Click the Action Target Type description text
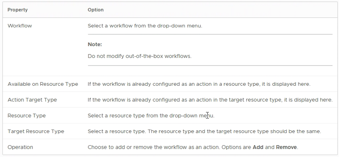The height and width of the screenshot is (157, 339). tap(210, 100)
